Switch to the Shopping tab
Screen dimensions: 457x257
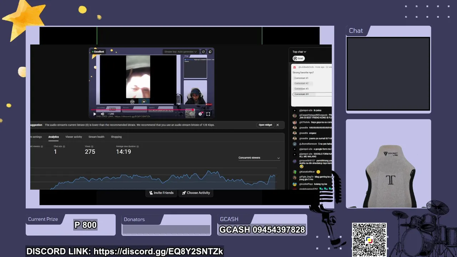coord(116,137)
